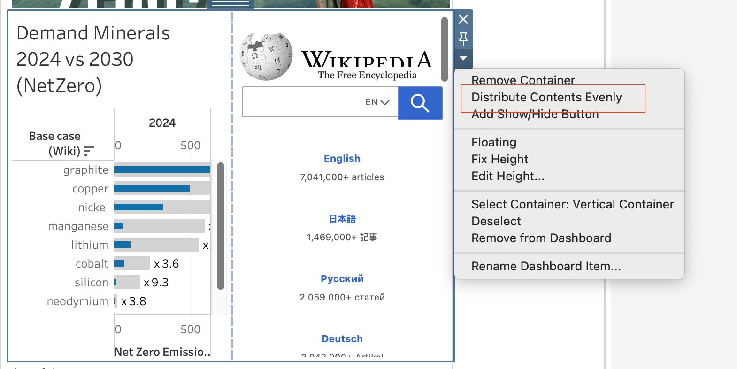Screen dimensions: 737x369
Task: Click the Wikipedia pane vertical scrollbar
Action: (x=445, y=49)
